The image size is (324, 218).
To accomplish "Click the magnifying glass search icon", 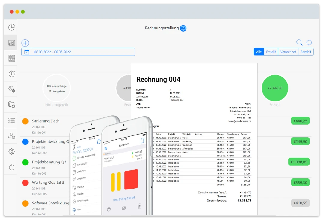I will pos(299,43).
